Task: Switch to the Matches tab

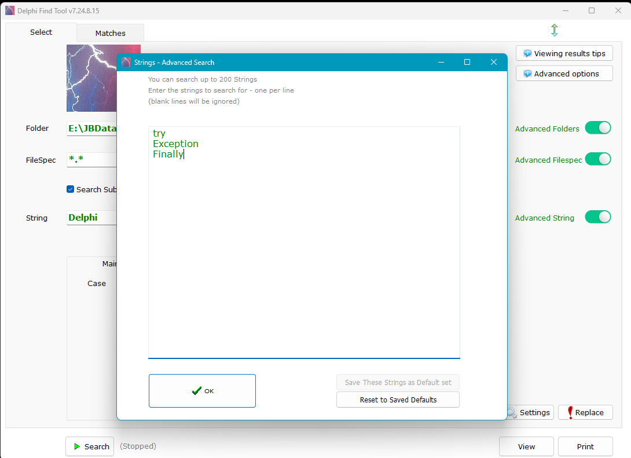Action: [x=110, y=33]
